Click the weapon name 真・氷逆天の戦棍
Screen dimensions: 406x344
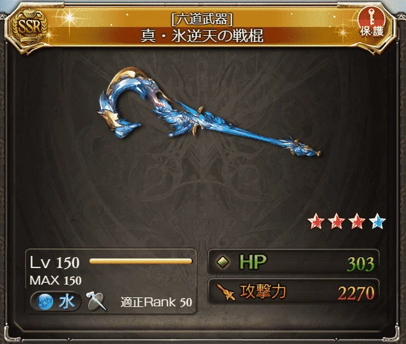(202, 36)
